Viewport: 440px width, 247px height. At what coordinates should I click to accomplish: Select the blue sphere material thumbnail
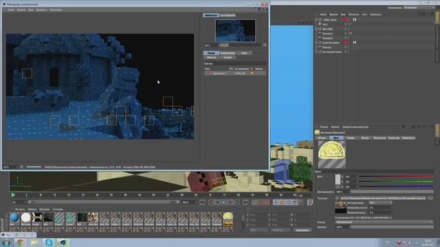click(x=14, y=217)
